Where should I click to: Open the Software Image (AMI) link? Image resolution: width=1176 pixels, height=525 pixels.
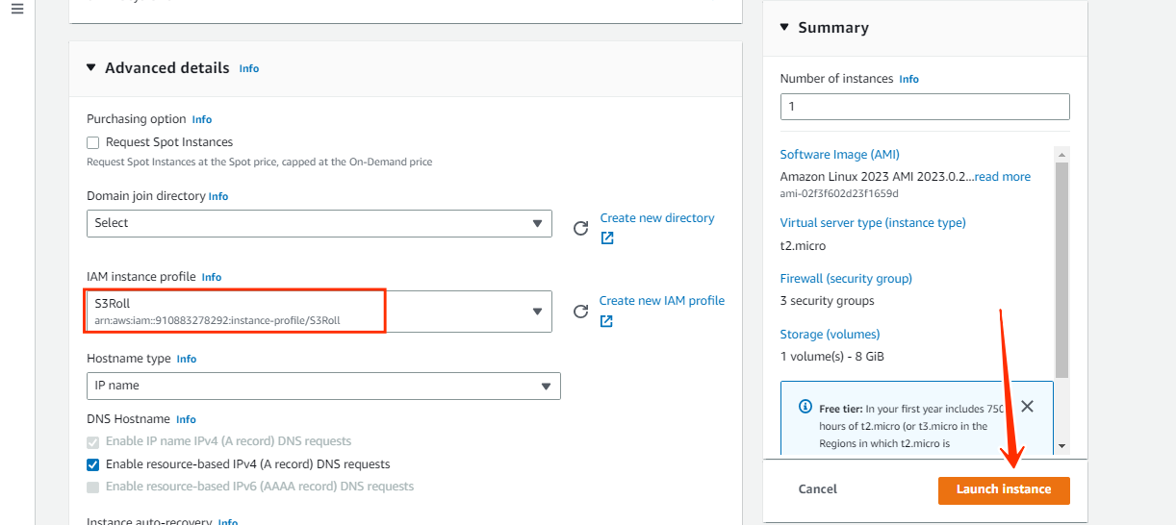tap(840, 154)
